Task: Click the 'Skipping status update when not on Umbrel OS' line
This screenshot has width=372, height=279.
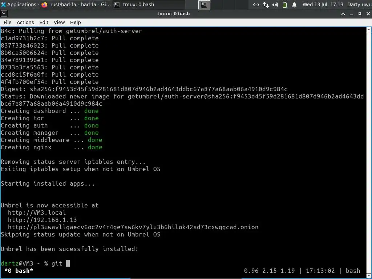Action: click(80, 234)
